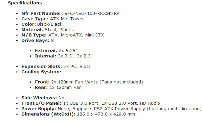This screenshot has height=124, width=203.
Task: Click the Color Black/Black entry
Action: (x=42, y=24)
